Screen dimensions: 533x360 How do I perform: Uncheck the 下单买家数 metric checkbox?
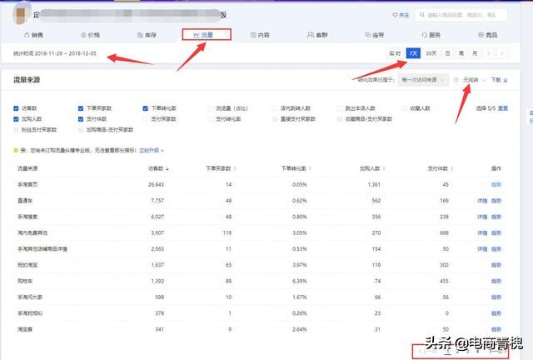pos(81,108)
